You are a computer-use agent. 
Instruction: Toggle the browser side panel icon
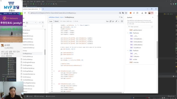pyautogui.click(x=145, y=13)
